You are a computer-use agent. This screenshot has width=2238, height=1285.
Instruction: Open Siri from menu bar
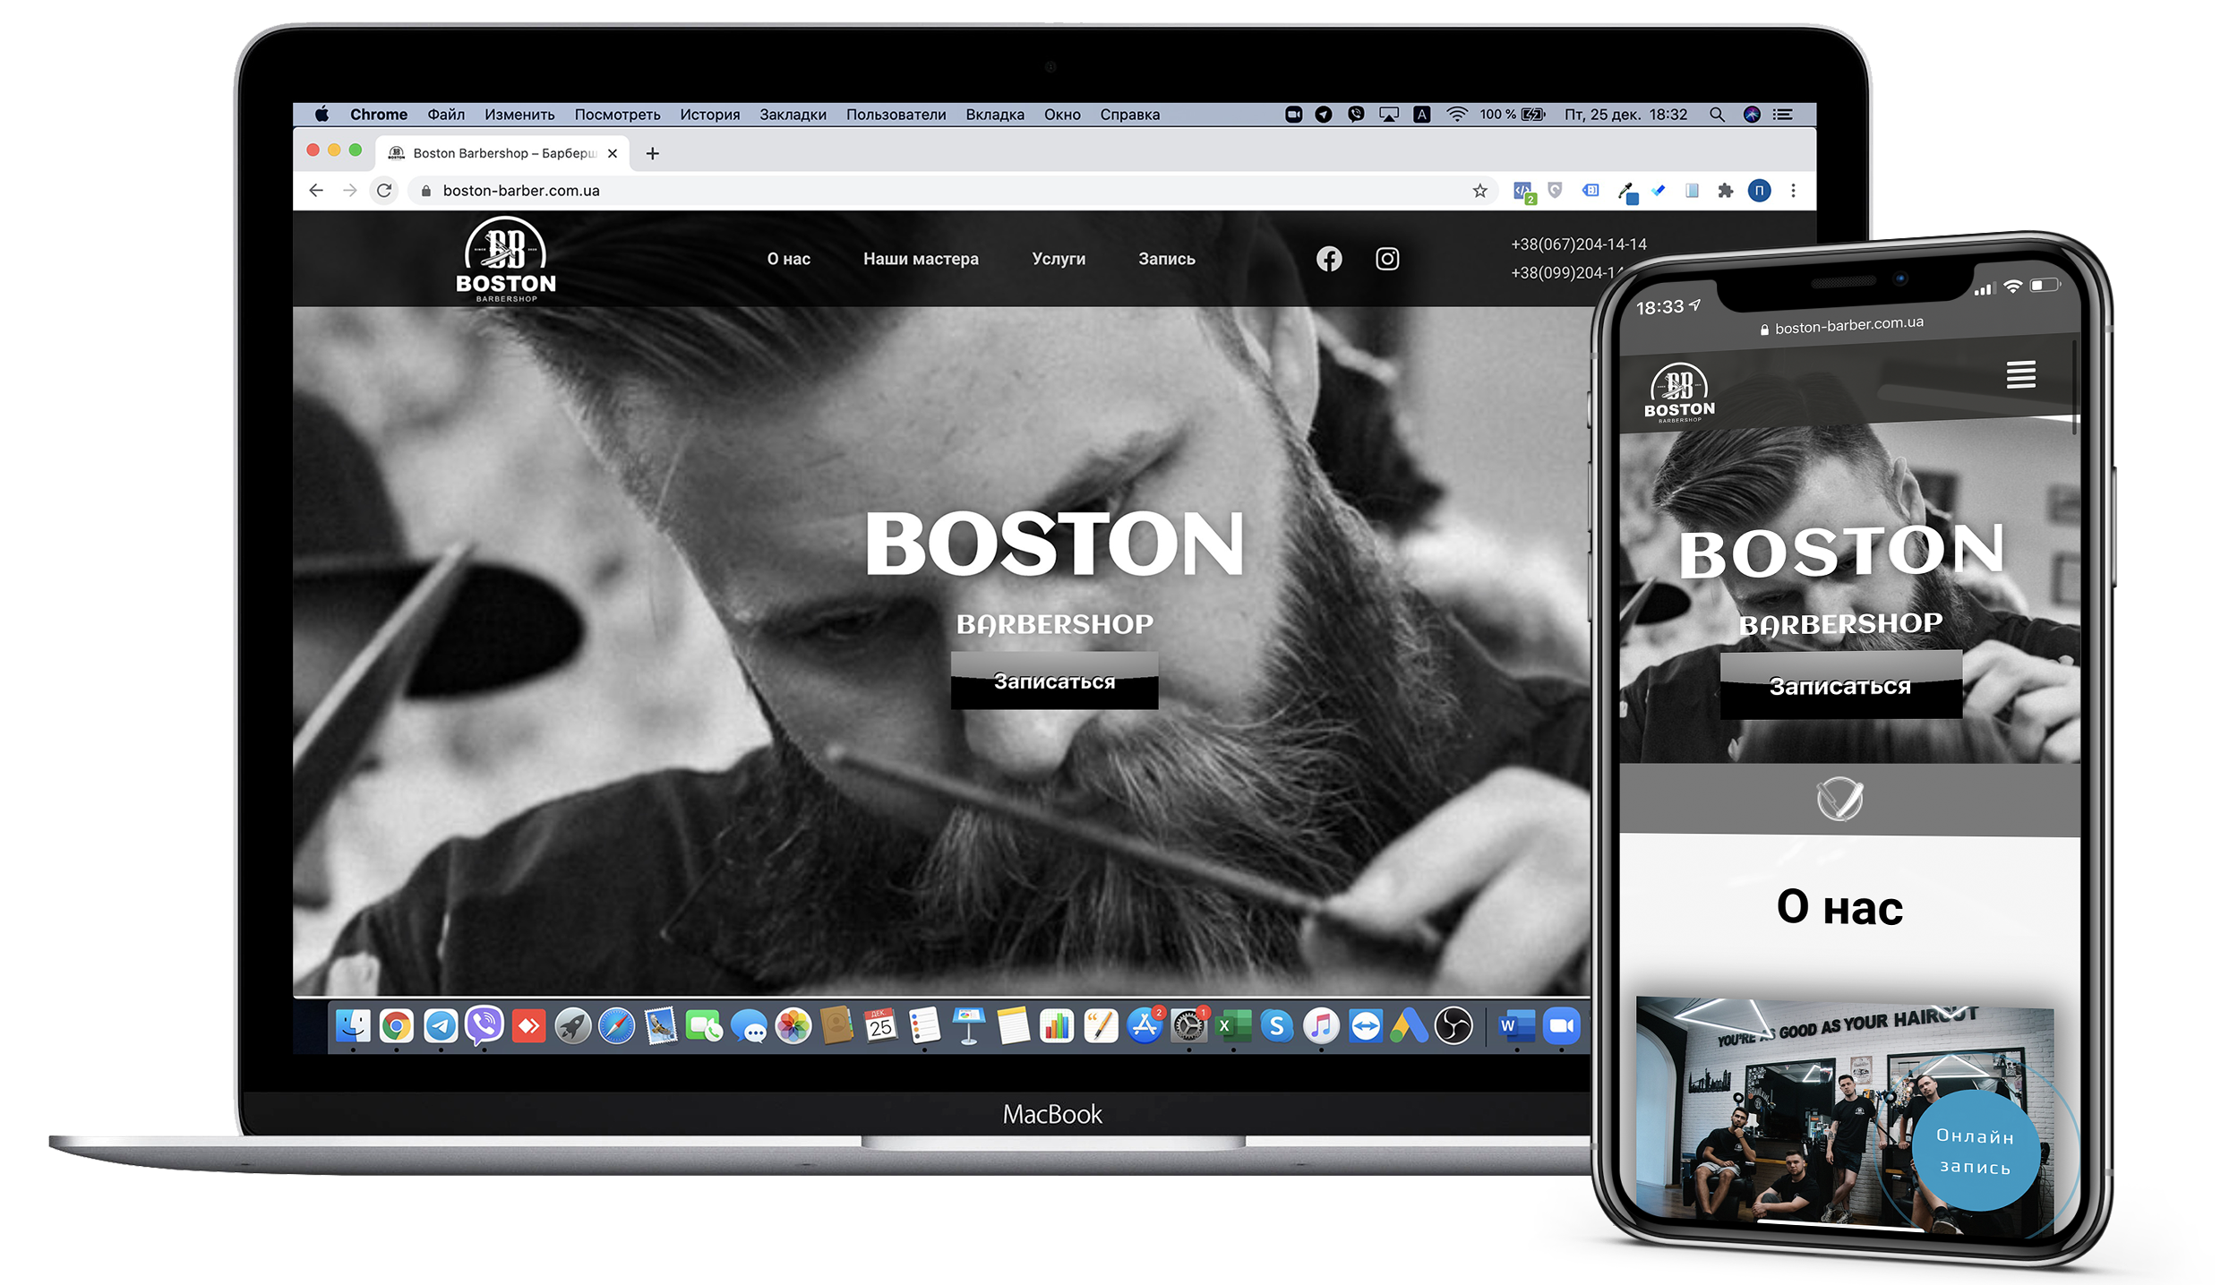click(x=1752, y=115)
